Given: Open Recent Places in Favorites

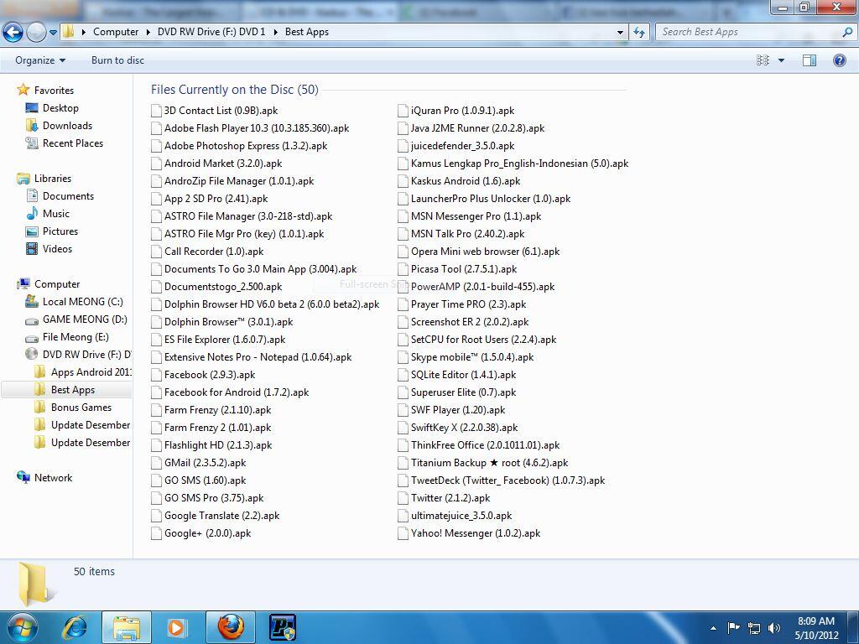Looking at the screenshot, I should [73, 143].
